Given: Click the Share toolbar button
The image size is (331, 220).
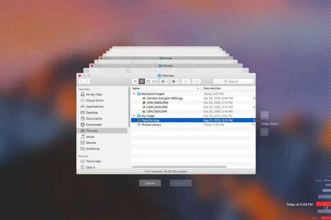Looking at the screenshot, I should pos(186,81).
